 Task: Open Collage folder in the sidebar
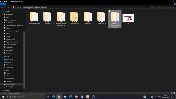[8, 28]
